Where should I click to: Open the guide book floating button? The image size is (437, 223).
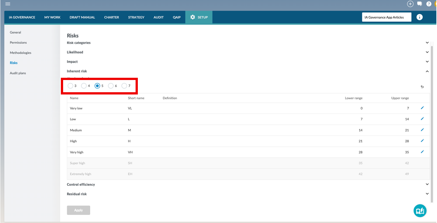click(420, 211)
